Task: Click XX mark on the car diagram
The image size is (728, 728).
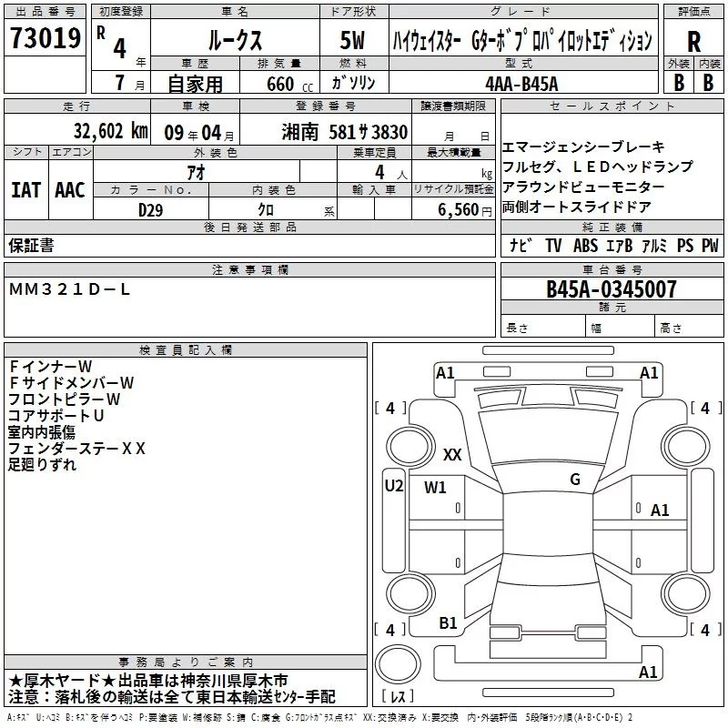Action: coord(452,454)
